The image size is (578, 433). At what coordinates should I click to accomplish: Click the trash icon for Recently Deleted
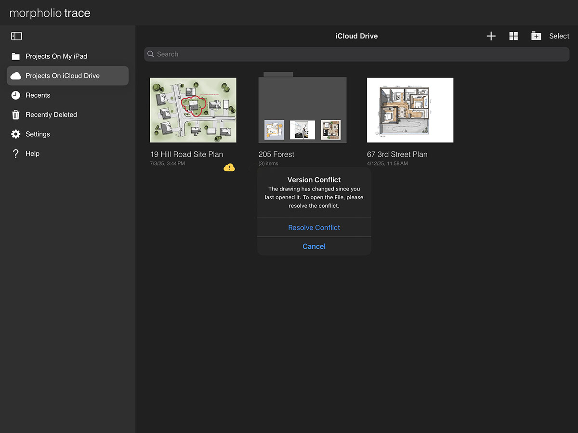tap(16, 115)
